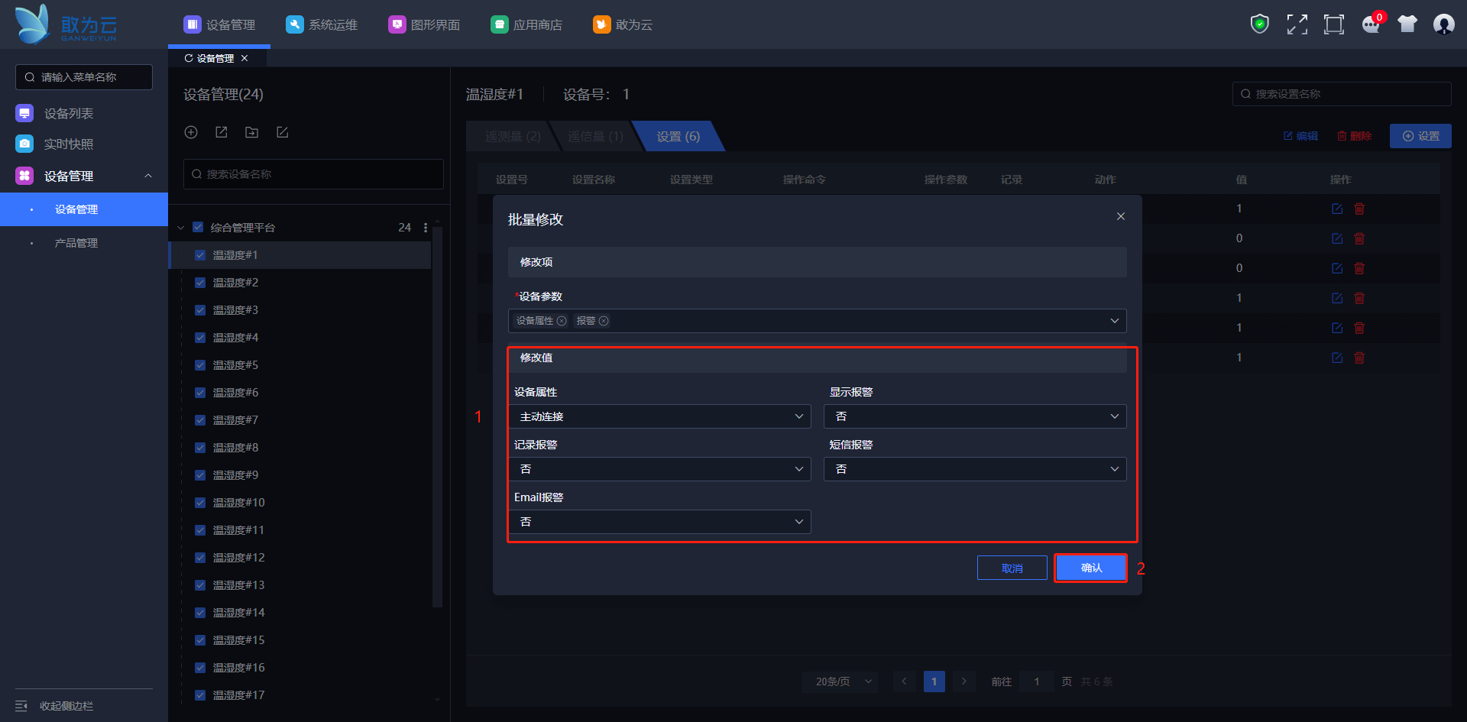Click the edit icon in the last settings row
1467x722 pixels.
1337,358
